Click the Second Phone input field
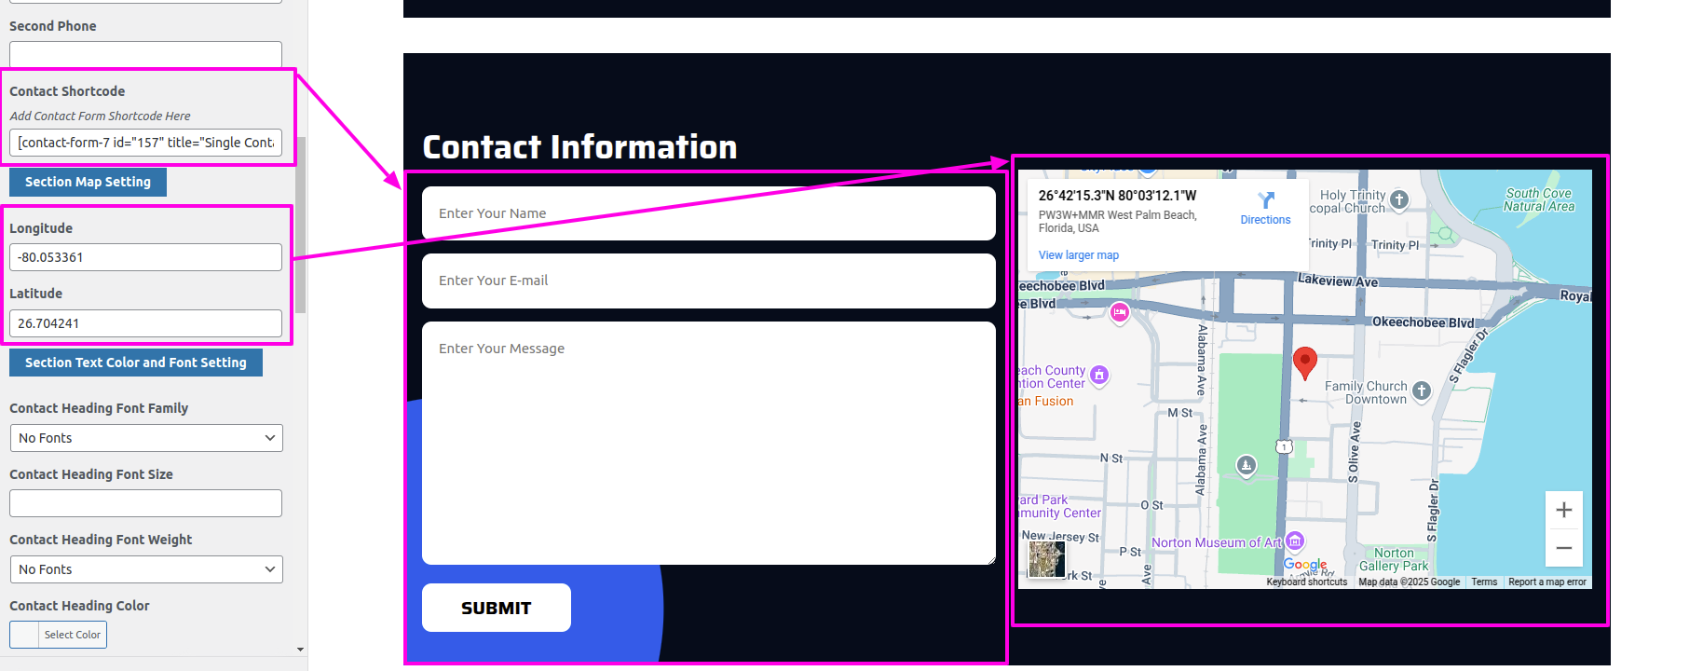The image size is (1703, 671). (x=145, y=54)
